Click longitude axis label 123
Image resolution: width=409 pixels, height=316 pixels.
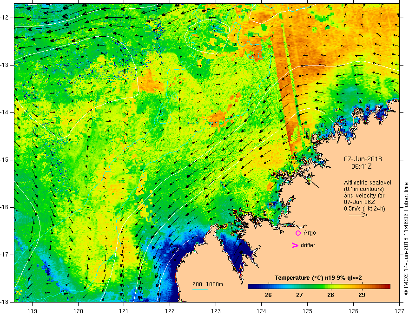216,311
